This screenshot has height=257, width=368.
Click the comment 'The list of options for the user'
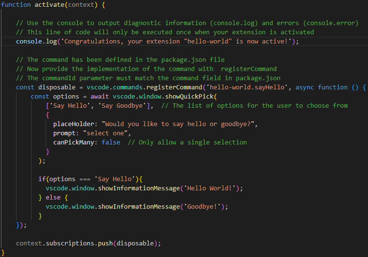pyautogui.click(x=254, y=106)
